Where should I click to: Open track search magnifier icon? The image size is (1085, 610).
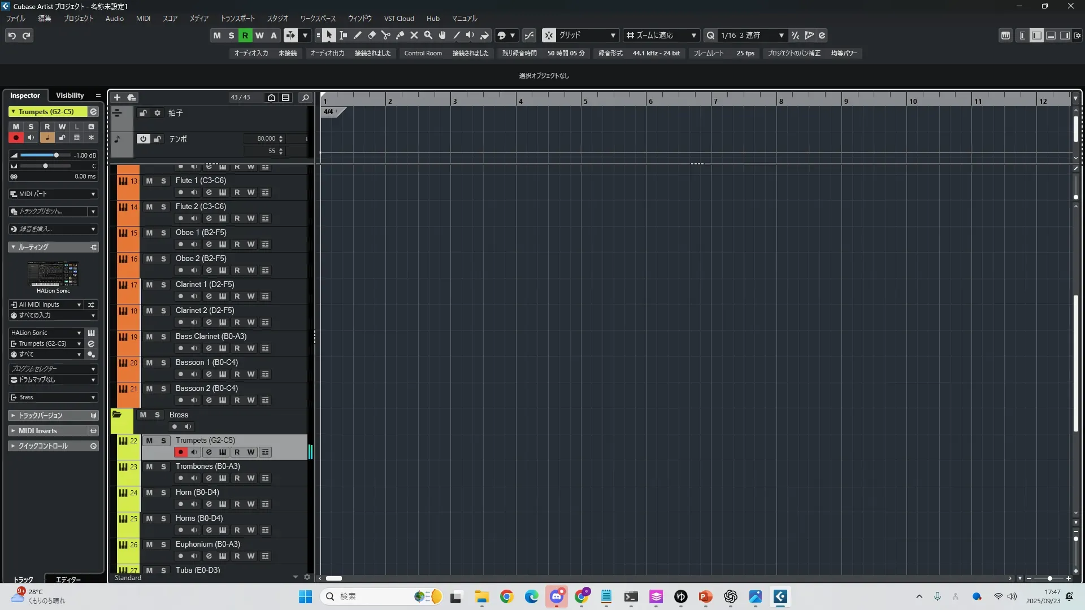click(x=306, y=97)
